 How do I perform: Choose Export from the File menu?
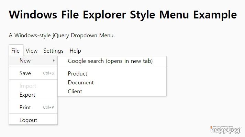pos(33,95)
